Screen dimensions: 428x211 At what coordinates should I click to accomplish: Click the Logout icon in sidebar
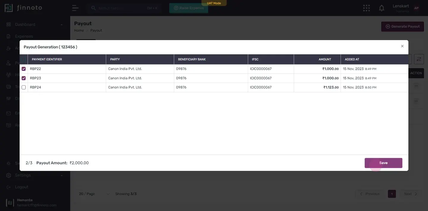pyautogui.click(x=9, y=187)
